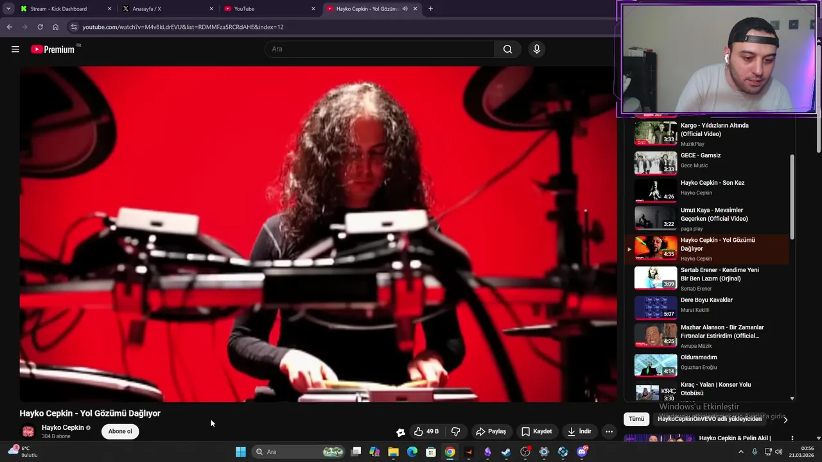Viewport: 822px width, 462px height.
Task: Close the Stream - Kick Dashboard tab
Action: [x=109, y=9]
